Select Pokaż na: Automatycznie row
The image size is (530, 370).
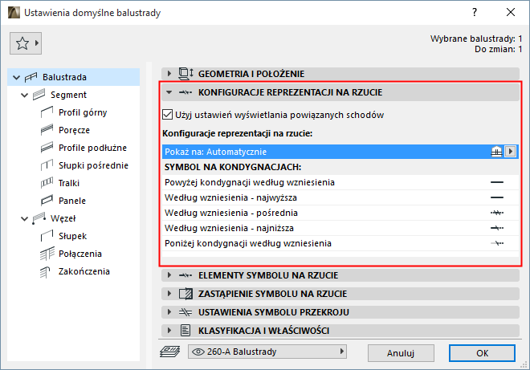coord(340,152)
